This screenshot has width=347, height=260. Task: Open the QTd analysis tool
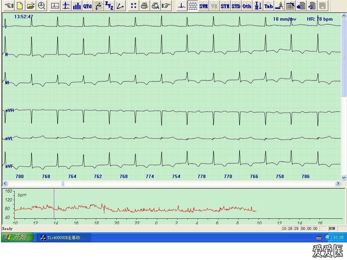pyautogui.click(x=87, y=6)
